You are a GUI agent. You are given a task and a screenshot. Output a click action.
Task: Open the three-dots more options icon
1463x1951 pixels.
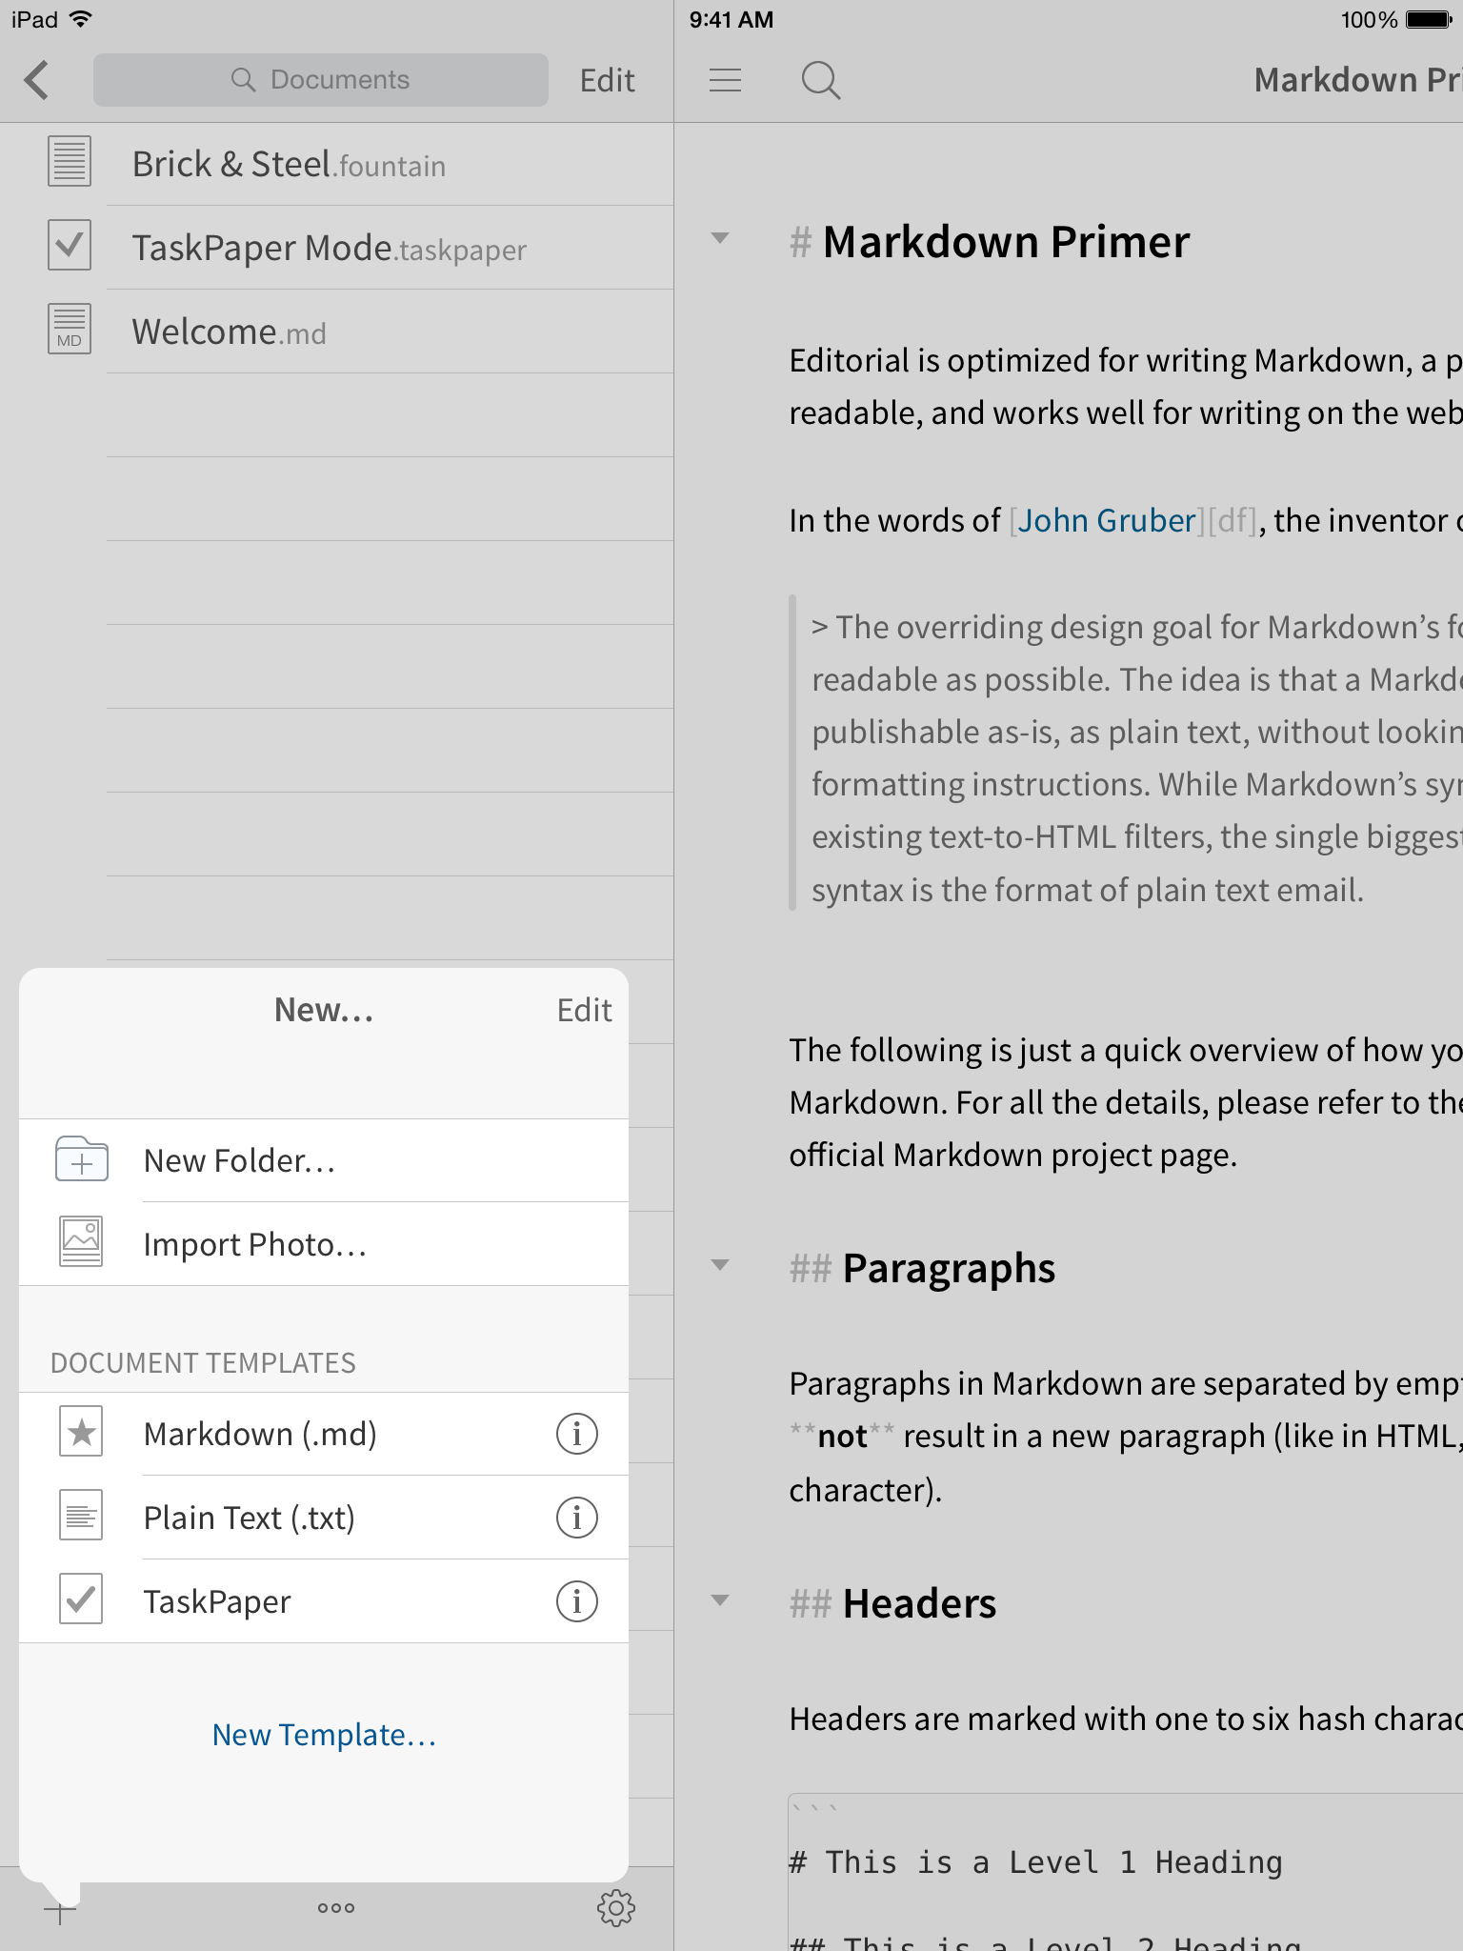[336, 1908]
